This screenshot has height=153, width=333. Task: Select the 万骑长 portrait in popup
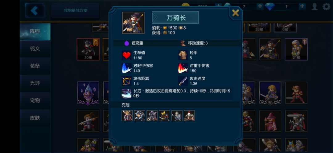coord(133,23)
